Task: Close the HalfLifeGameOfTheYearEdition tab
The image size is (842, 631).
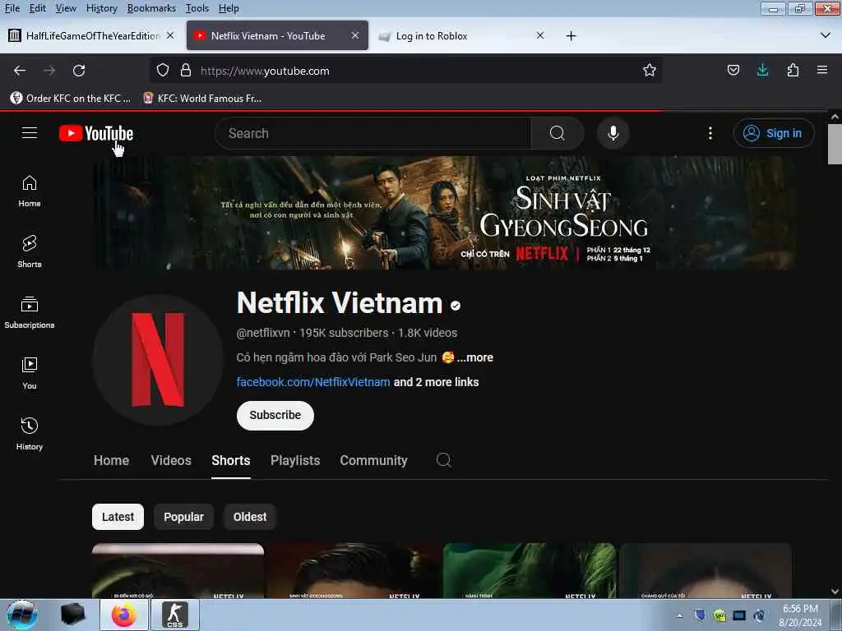Action: 170,35
